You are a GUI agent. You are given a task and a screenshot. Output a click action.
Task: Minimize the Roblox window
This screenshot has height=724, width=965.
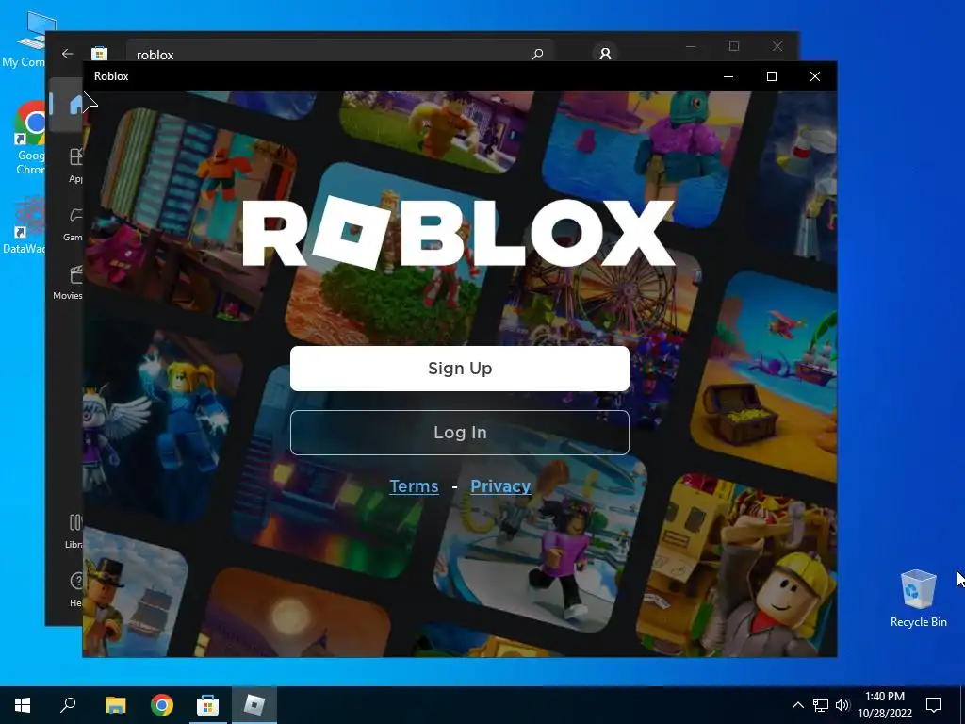(728, 76)
